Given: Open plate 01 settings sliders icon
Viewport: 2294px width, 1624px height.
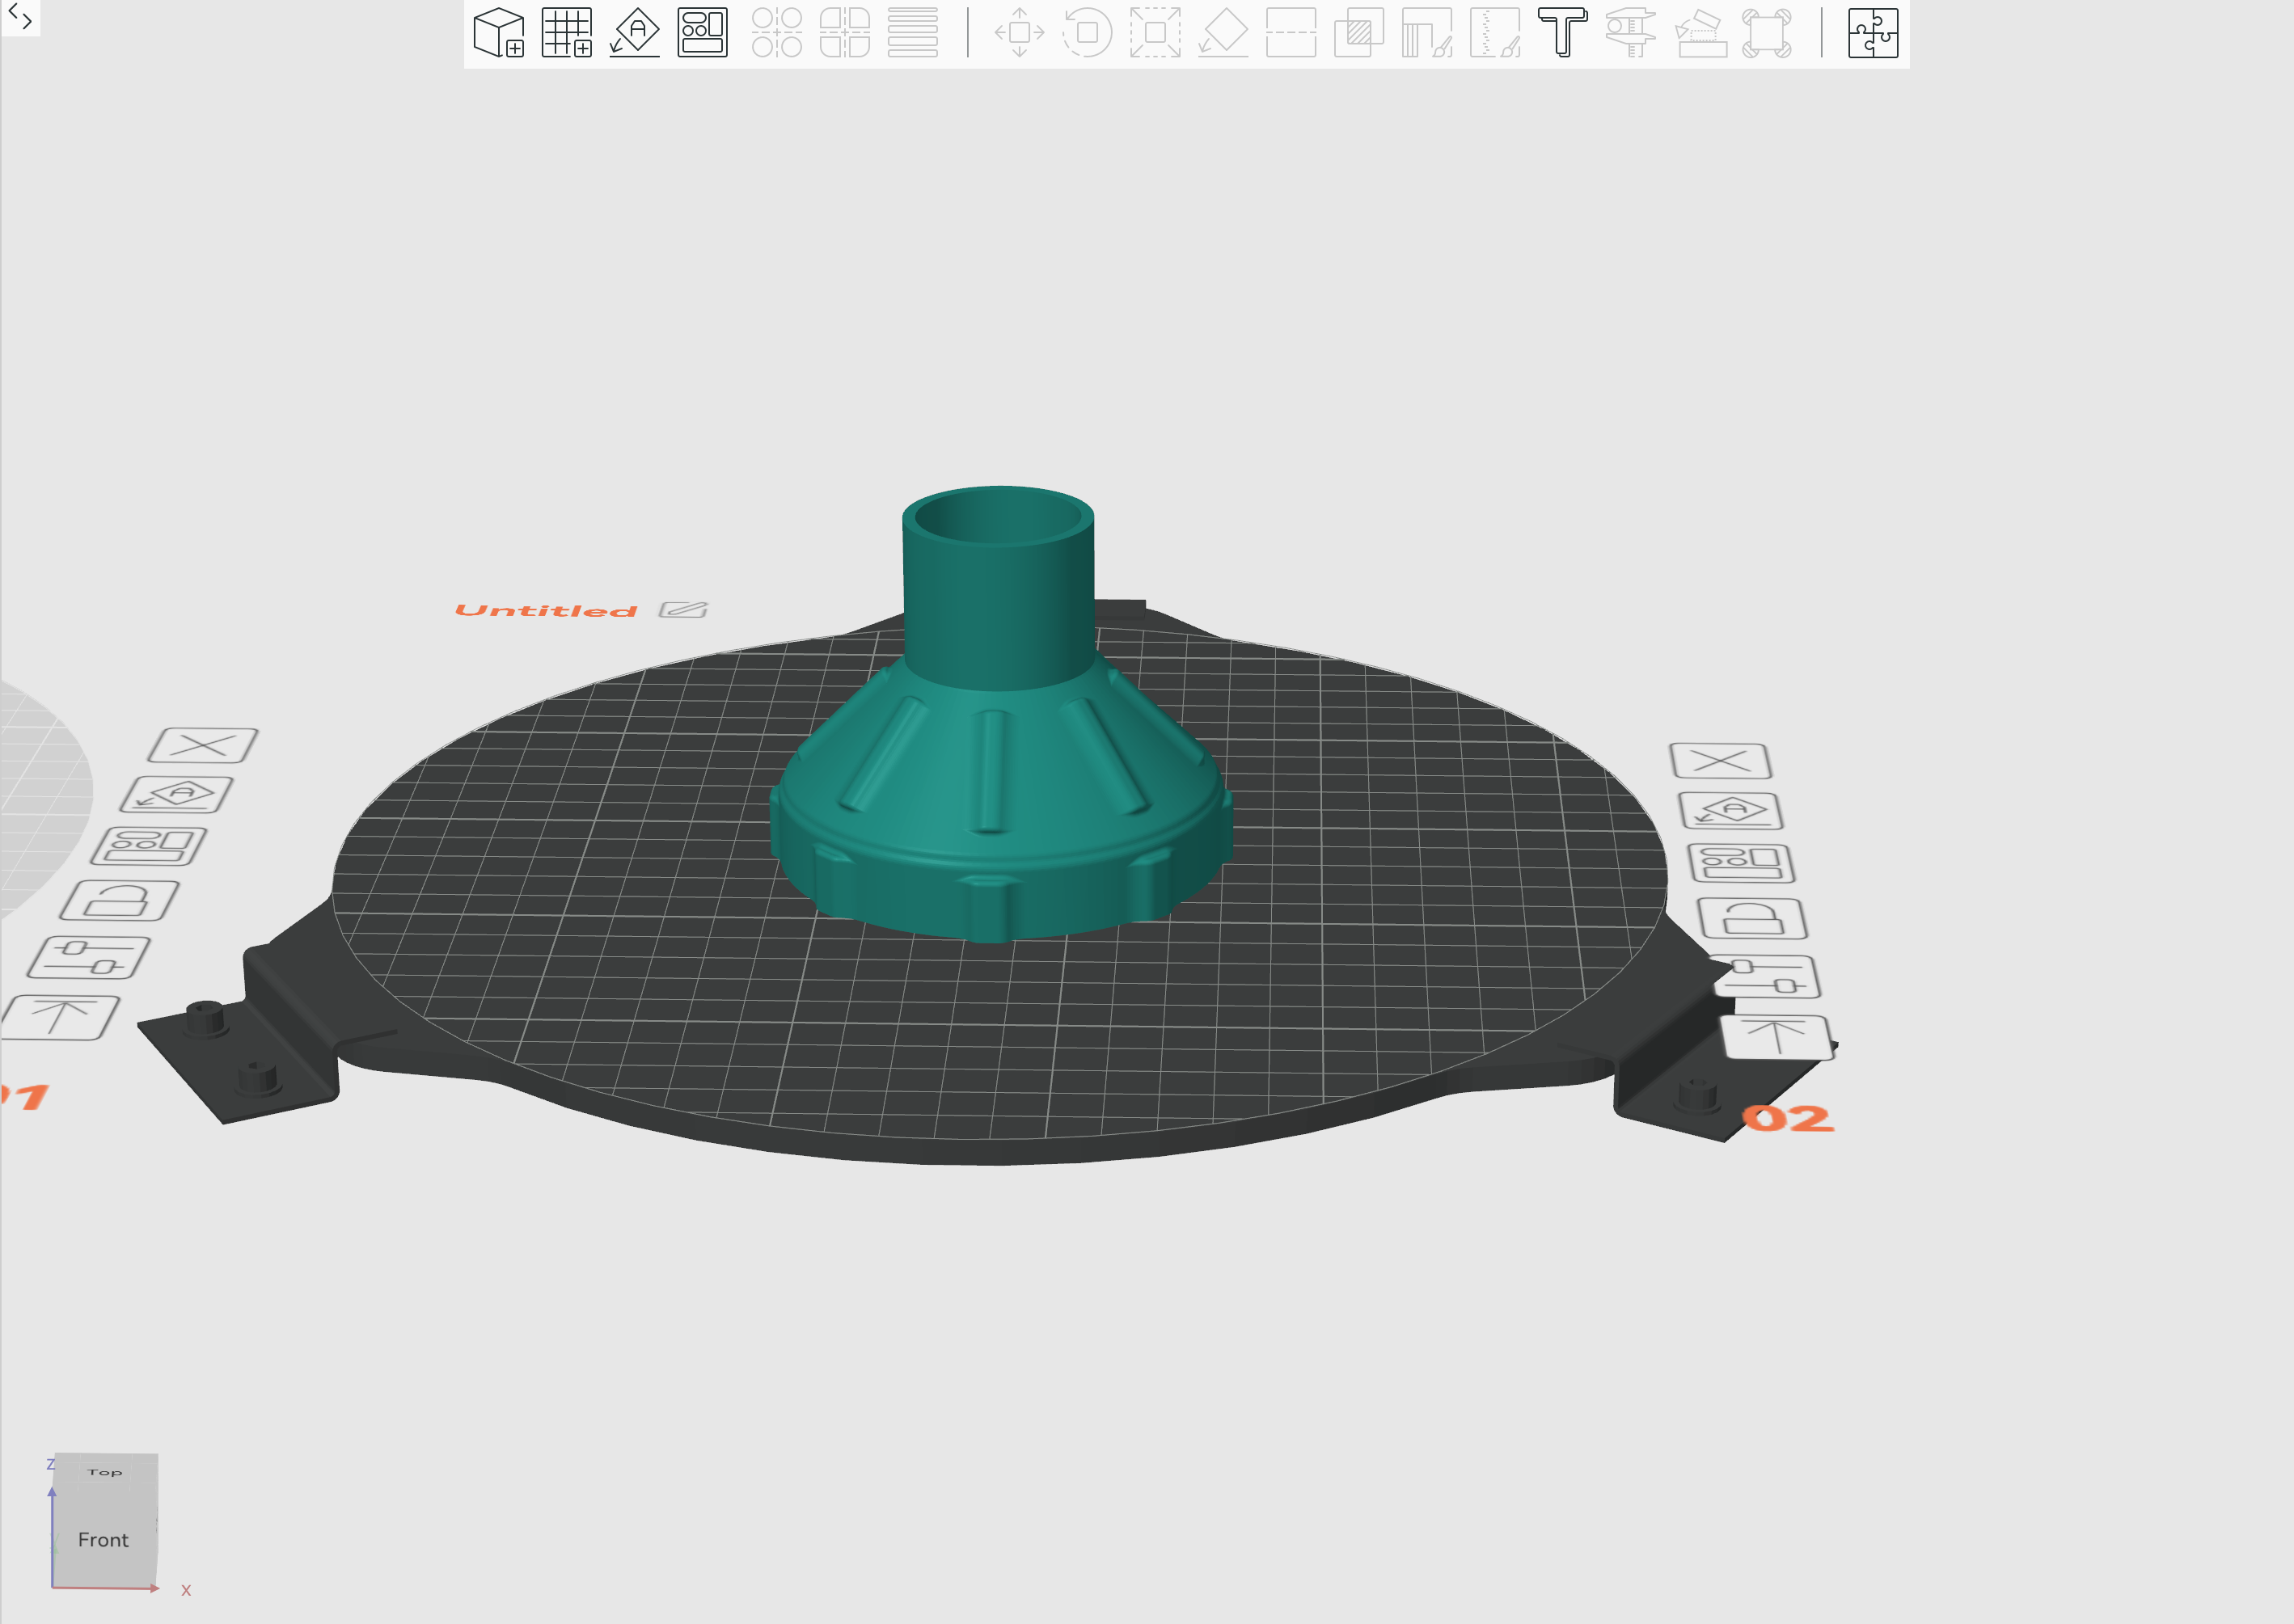Looking at the screenshot, I should coord(89,958).
